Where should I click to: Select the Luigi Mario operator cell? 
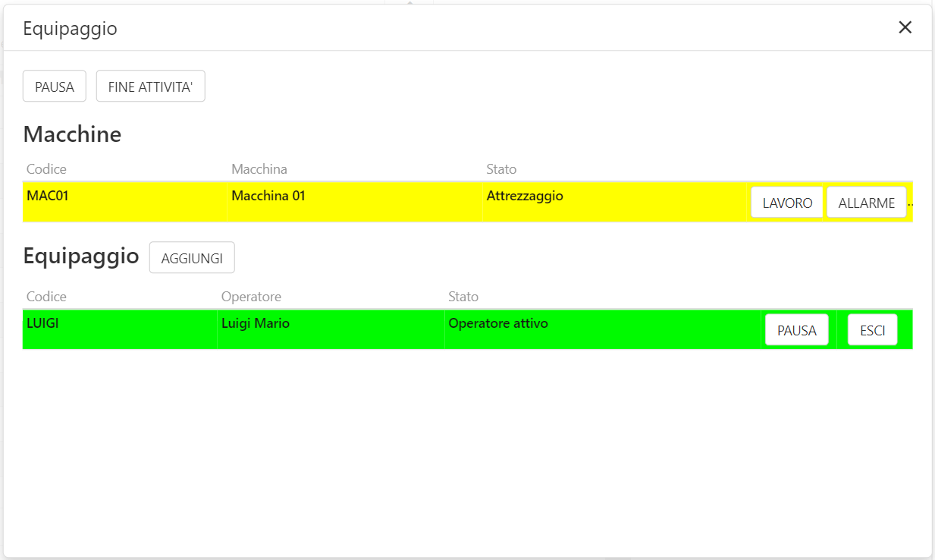coord(256,323)
